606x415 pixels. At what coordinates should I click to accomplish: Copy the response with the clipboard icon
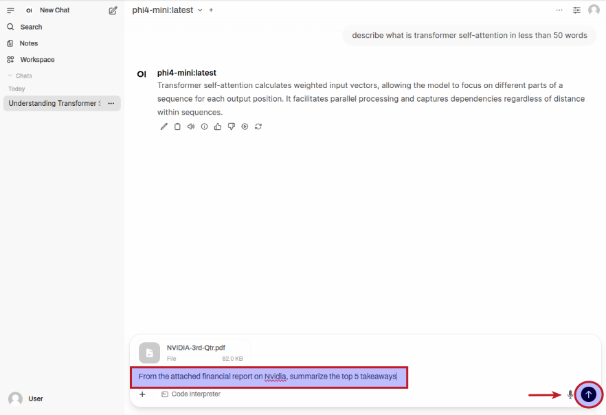(x=177, y=126)
